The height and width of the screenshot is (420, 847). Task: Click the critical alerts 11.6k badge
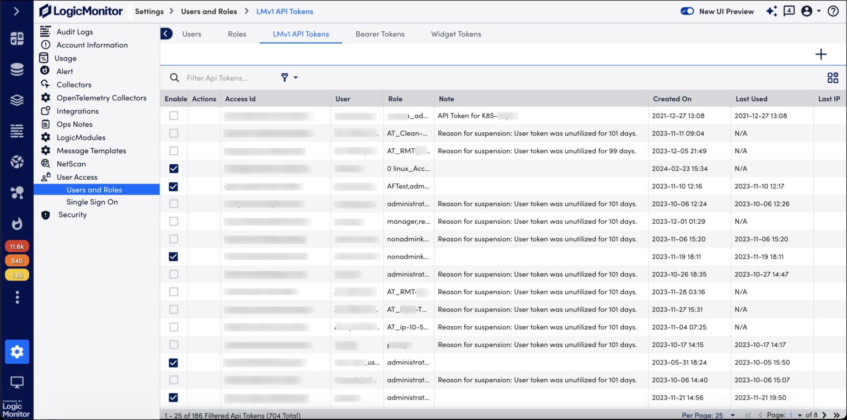point(17,246)
